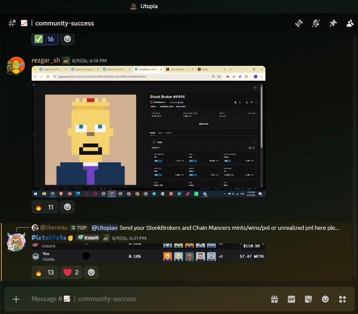Show member list people icon

350,23
